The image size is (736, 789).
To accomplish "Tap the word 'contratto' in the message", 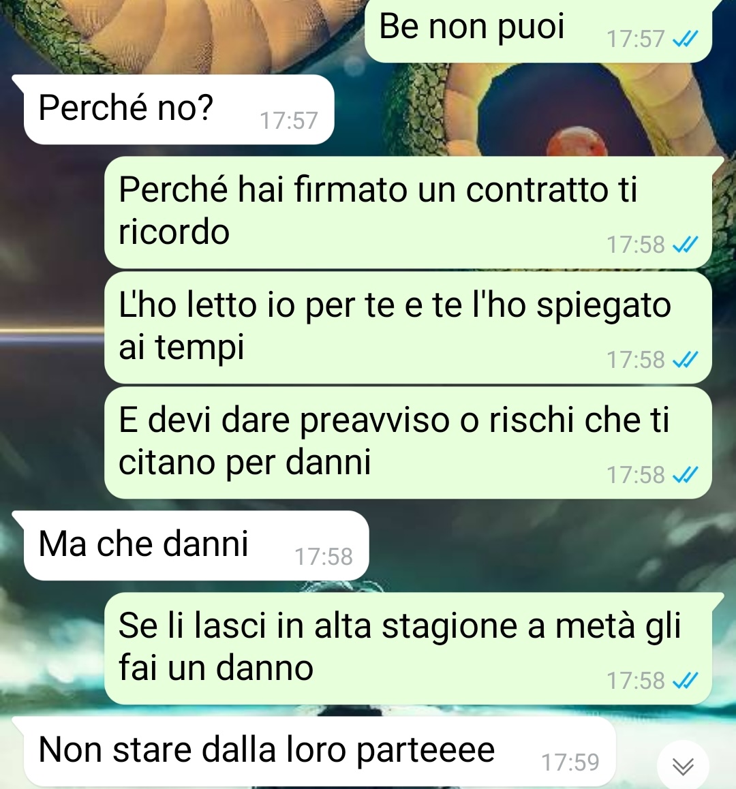I will pyautogui.click(x=537, y=190).
